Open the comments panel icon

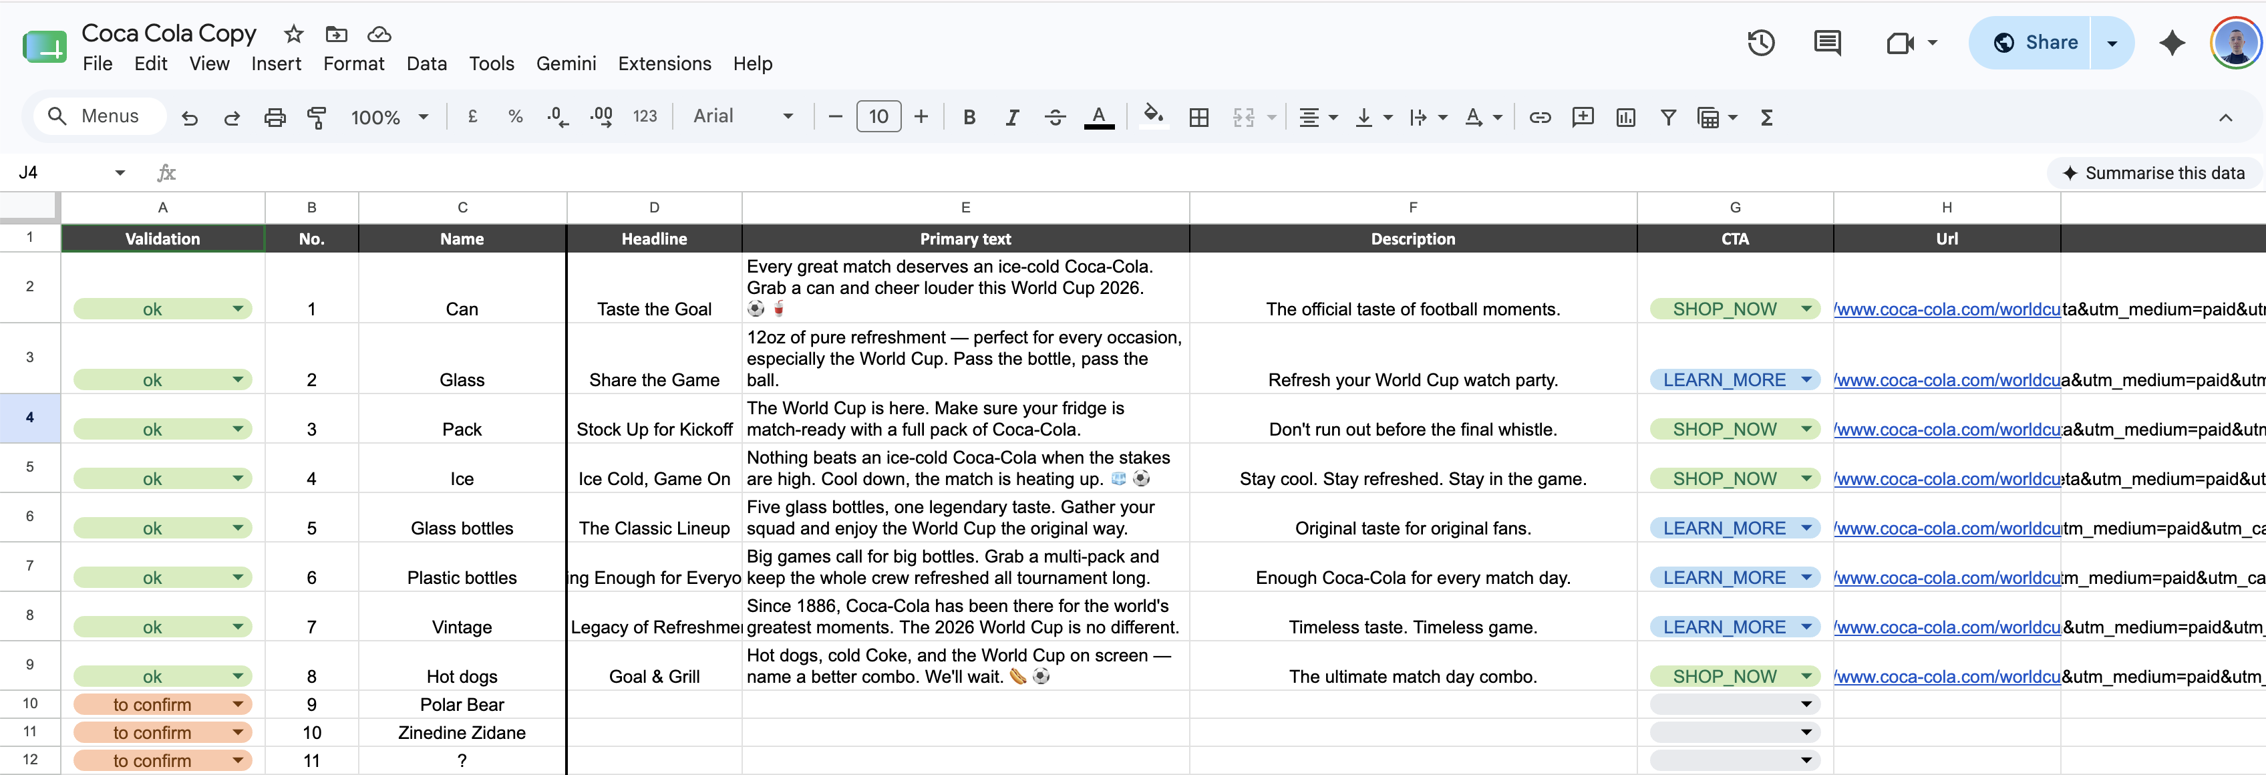(x=1827, y=42)
